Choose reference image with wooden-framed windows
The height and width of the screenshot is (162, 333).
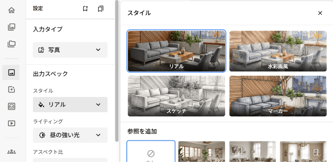coord(202,151)
